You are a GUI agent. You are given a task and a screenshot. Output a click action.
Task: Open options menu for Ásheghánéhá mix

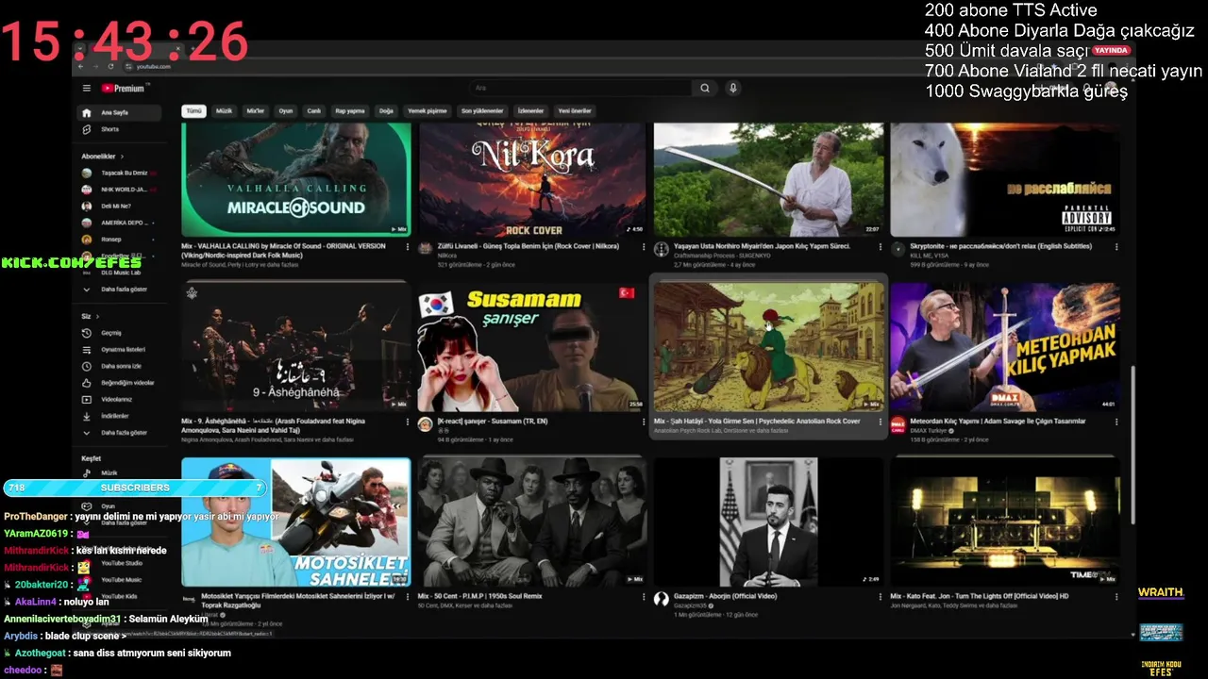pos(408,422)
